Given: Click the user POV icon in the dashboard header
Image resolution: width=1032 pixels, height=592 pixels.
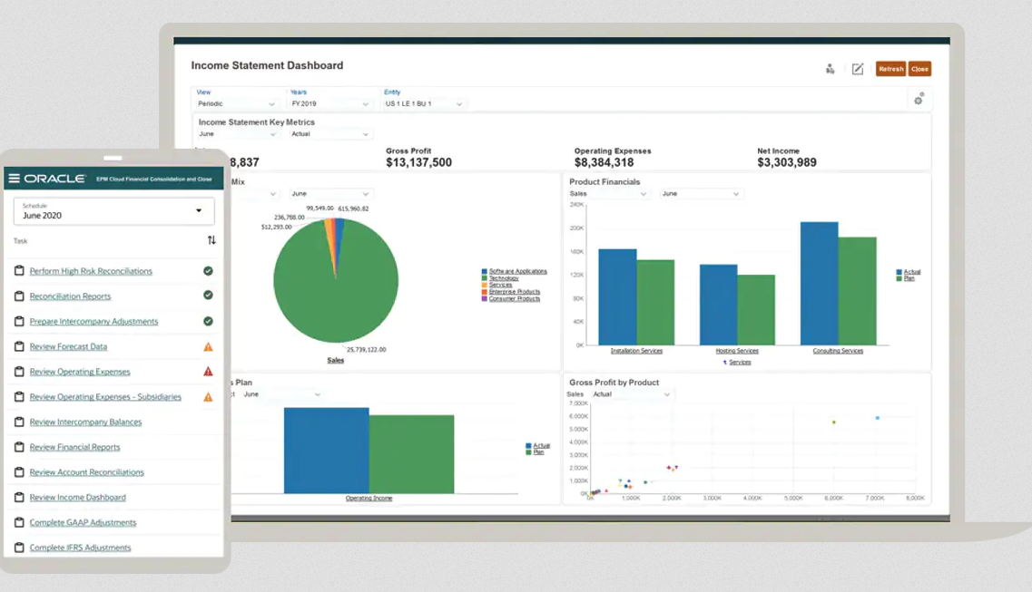Looking at the screenshot, I should pyautogui.click(x=830, y=68).
